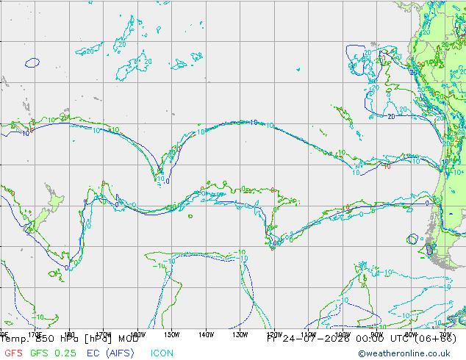Click the 140W longitude axis label
Screen dimensions: 466x360
pyautogui.click(x=206, y=335)
